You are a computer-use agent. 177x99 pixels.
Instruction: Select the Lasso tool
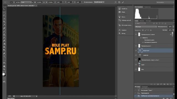[x=4, y=15]
